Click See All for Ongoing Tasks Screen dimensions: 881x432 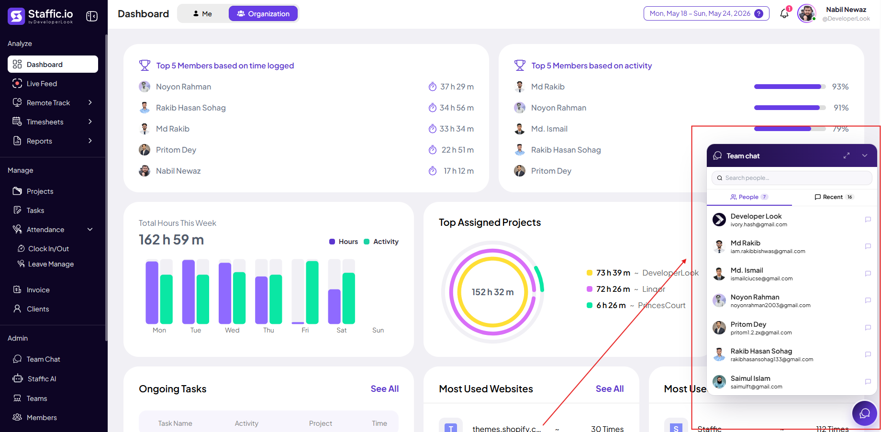pyautogui.click(x=384, y=389)
